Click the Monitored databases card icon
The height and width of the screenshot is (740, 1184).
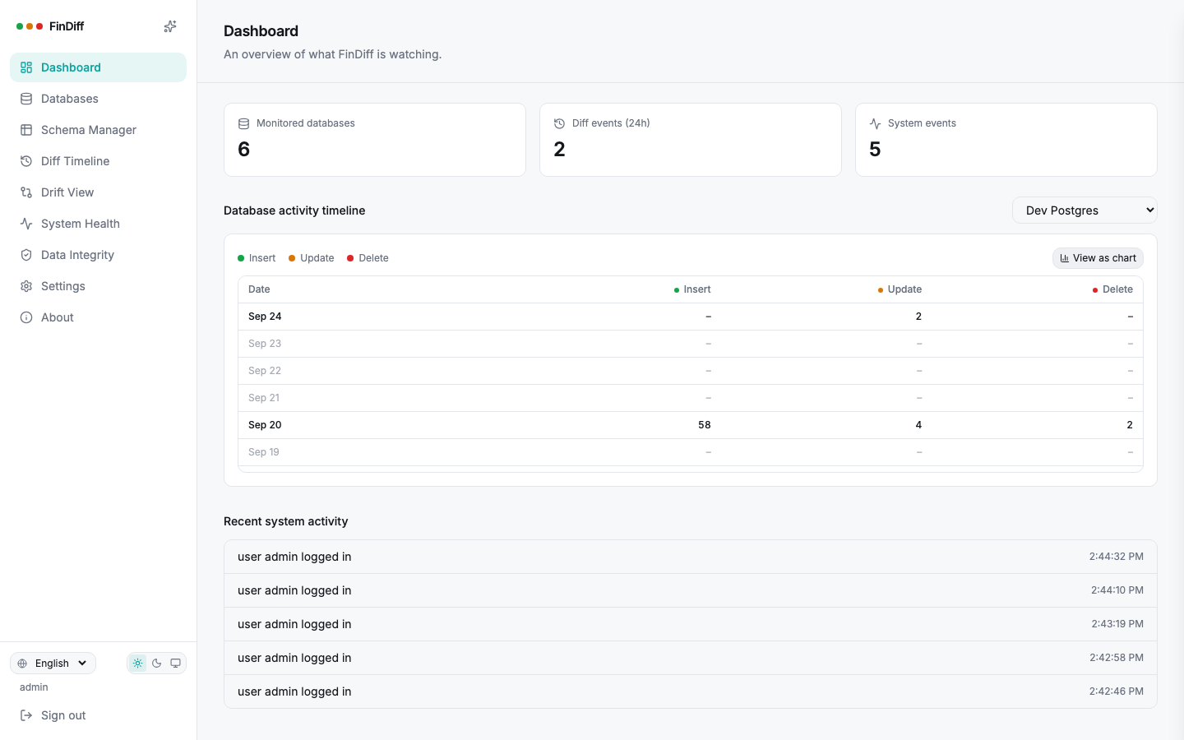pos(243,124)
